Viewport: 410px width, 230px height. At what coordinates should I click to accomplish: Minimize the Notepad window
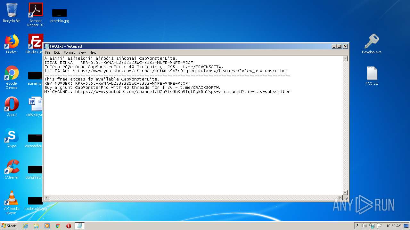click(334, 46)
